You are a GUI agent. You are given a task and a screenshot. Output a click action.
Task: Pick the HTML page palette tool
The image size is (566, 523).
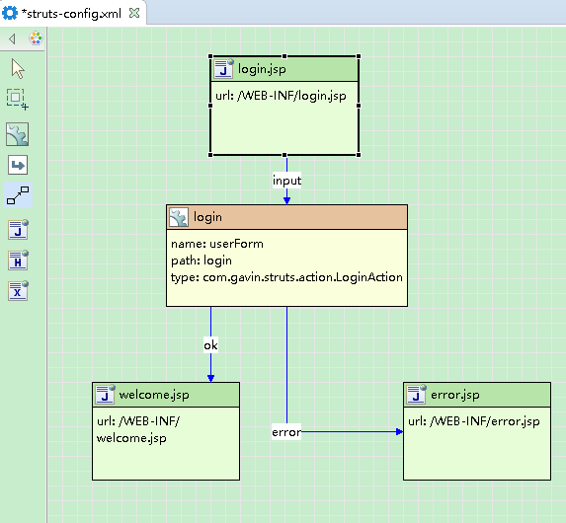(18, 261)
